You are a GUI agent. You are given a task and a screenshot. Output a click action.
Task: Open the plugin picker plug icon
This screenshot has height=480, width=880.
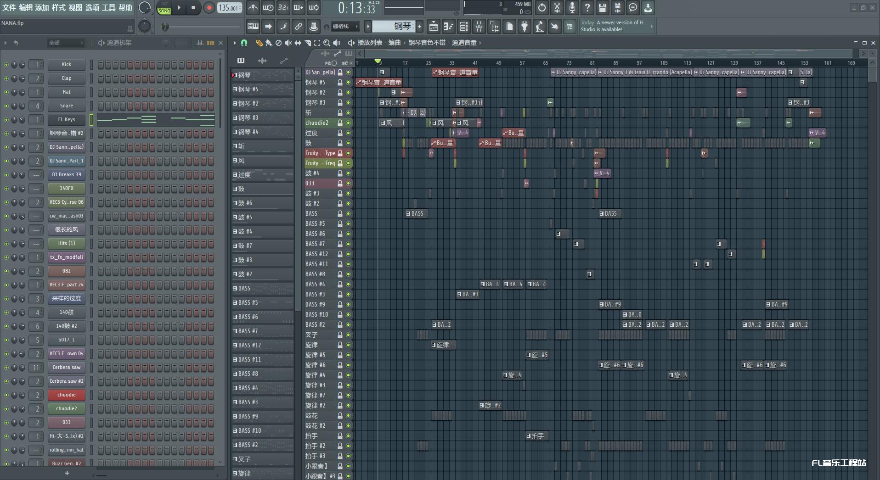(x=525, y=27)
